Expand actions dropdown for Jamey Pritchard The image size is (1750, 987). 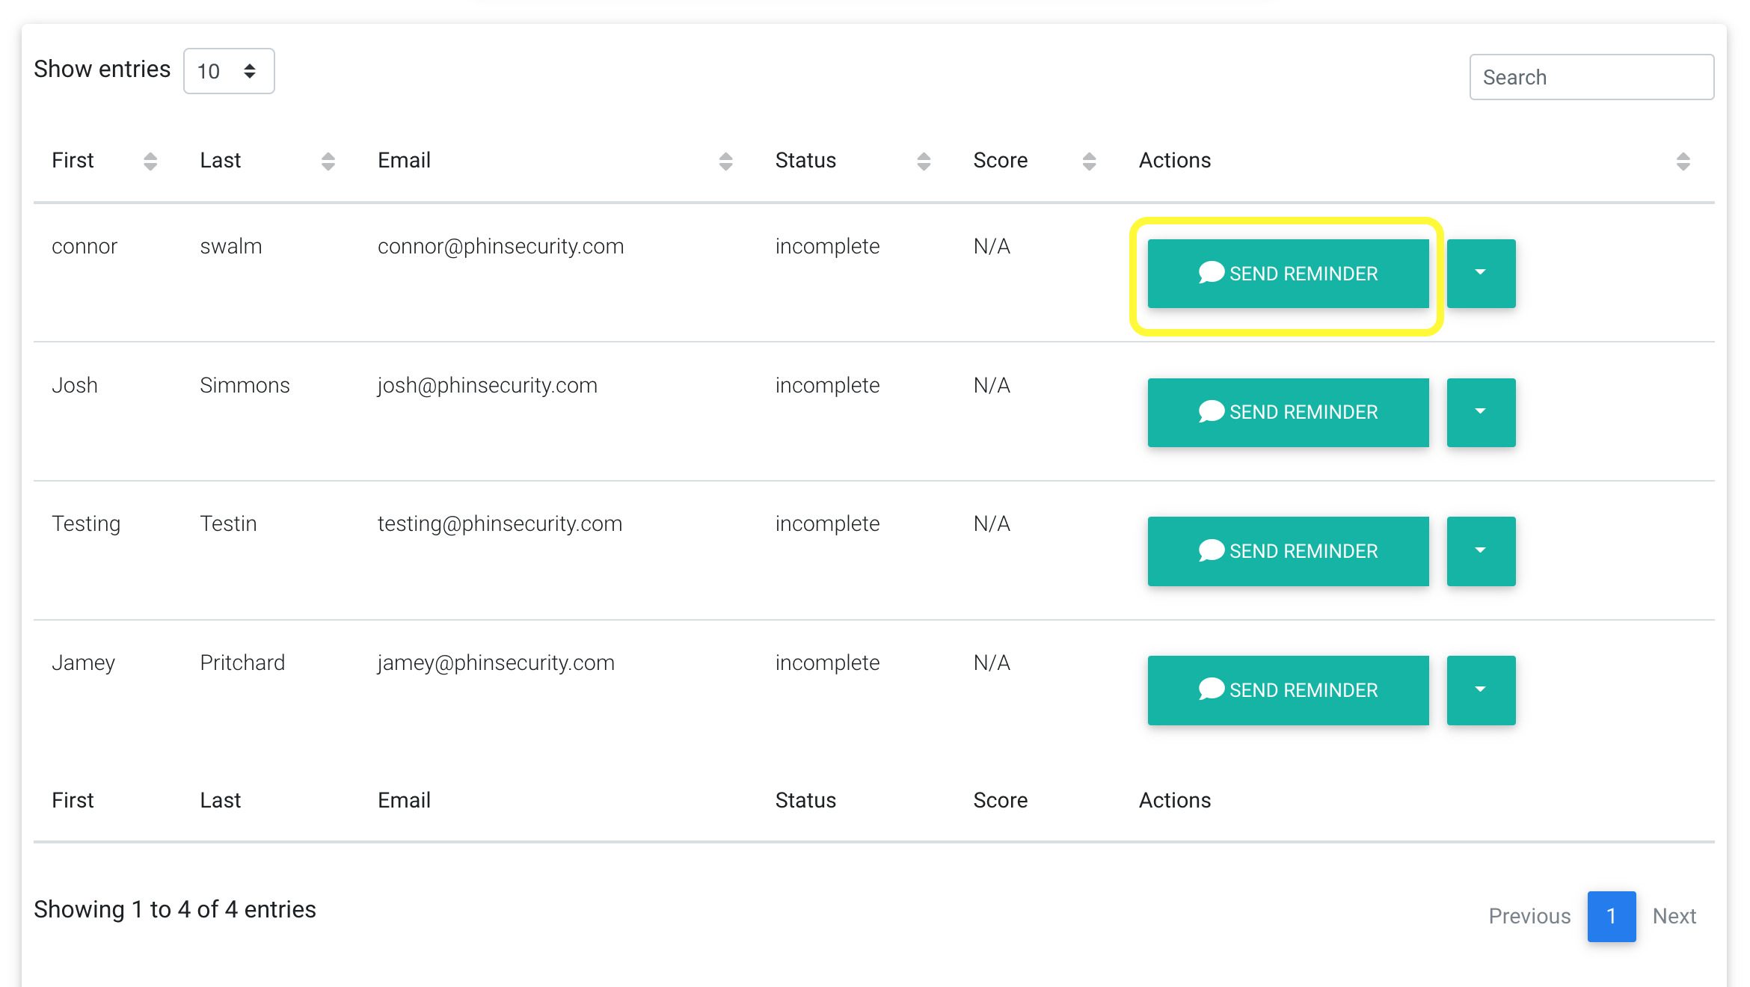(x=1481, y=690)
